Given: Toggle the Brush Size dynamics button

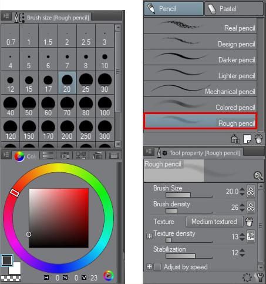Looking at the screenshot, I should click(251, 191).
